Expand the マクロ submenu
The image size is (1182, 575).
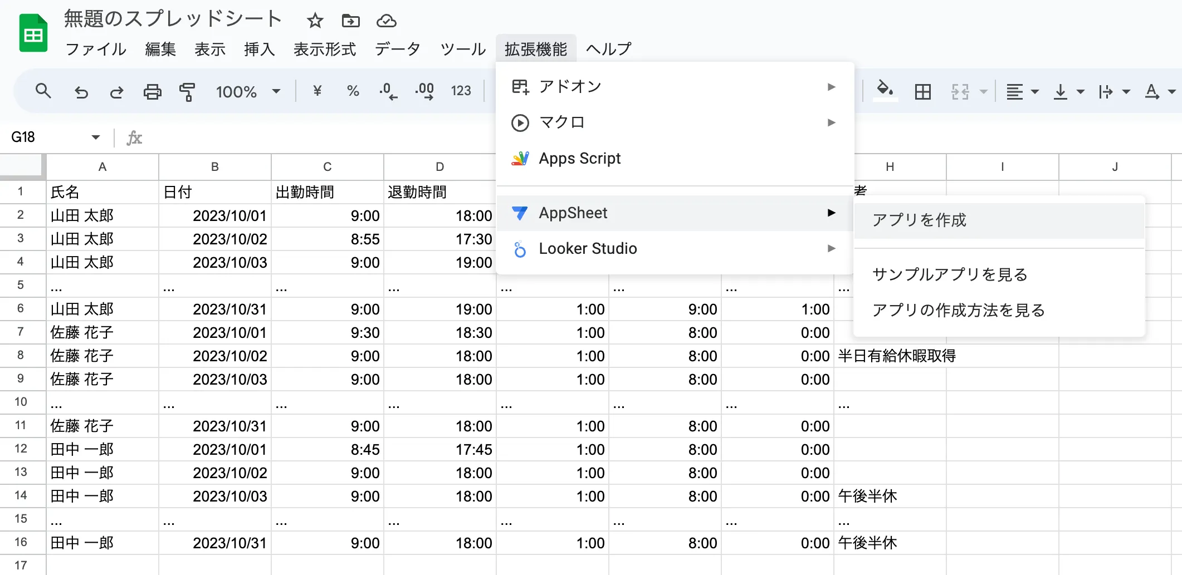(x=675, y=122)
